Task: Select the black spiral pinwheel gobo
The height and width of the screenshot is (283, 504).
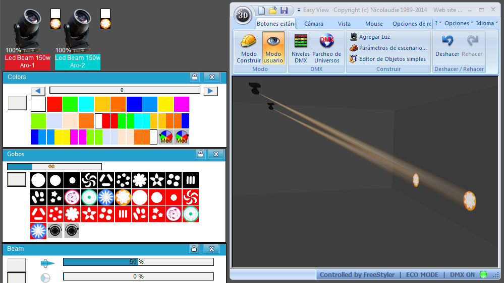Action: pos(89,180)
